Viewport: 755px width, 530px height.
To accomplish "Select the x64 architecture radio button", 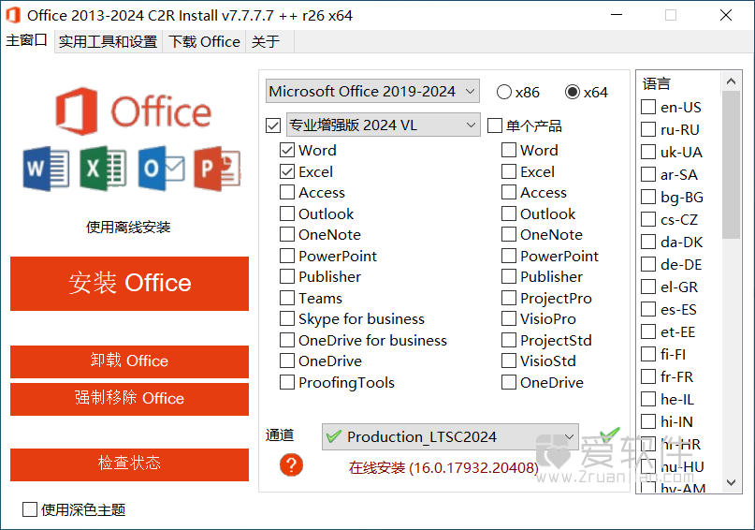I will 572,92.
